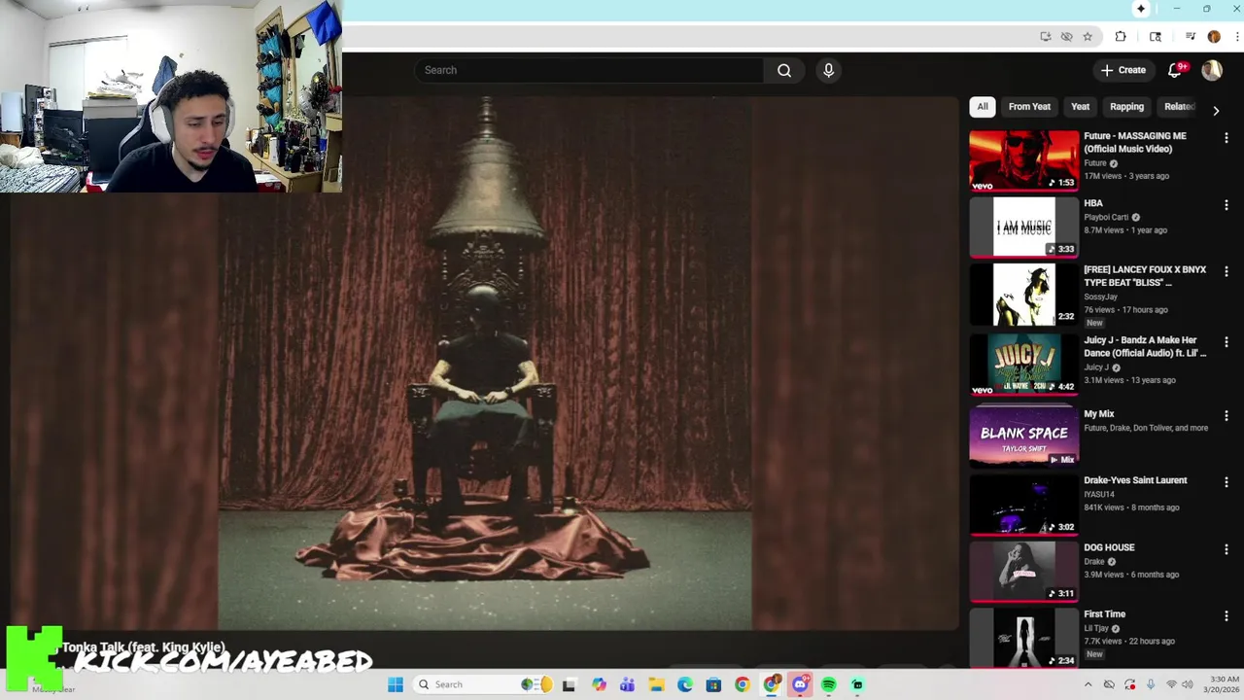Open LANCEY FOUX type beat thumbnail
The width and height of the screenshot is (1244, 700).
pyautogui.click(x=1023, y=295)
